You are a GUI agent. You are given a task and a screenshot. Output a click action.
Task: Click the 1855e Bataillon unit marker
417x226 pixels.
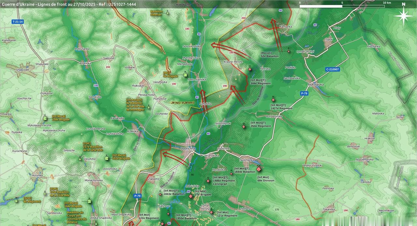click(x=168, y=214)
